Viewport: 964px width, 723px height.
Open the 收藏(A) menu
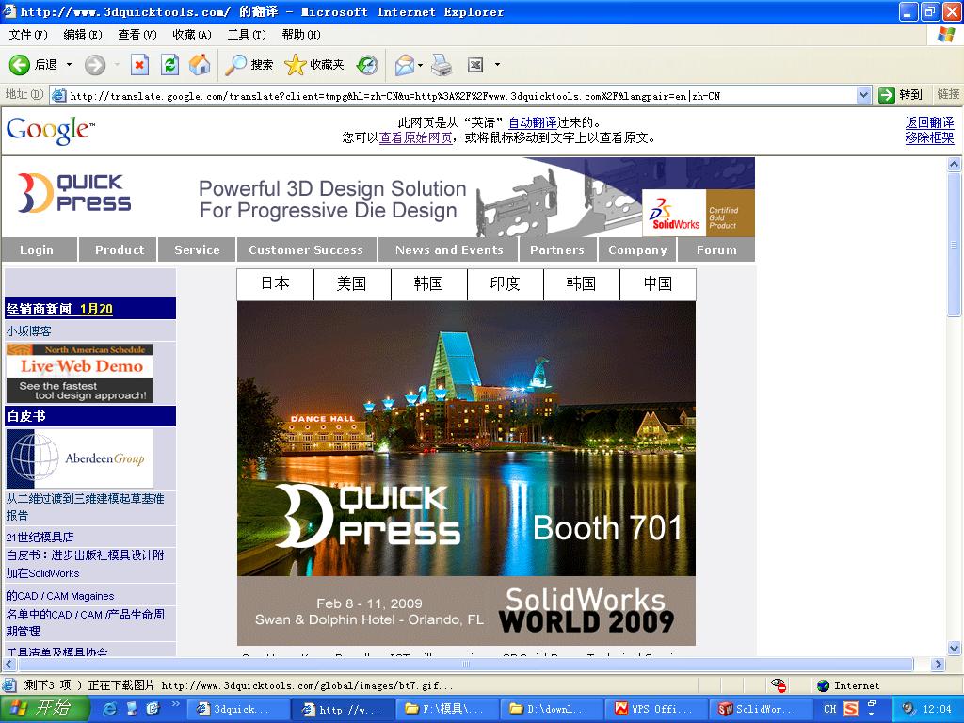point(192,35)
